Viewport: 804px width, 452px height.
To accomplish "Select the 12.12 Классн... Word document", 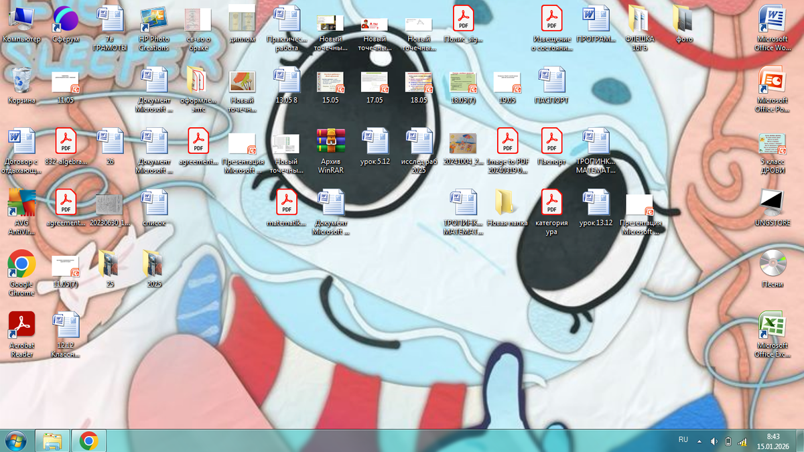I will [x=66, y=335].
